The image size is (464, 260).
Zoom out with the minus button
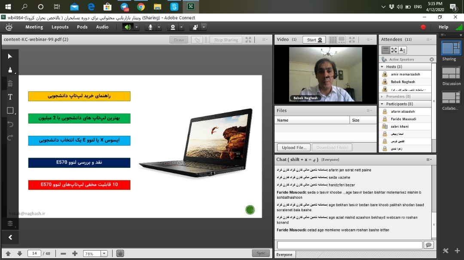(x=63, y=254)
